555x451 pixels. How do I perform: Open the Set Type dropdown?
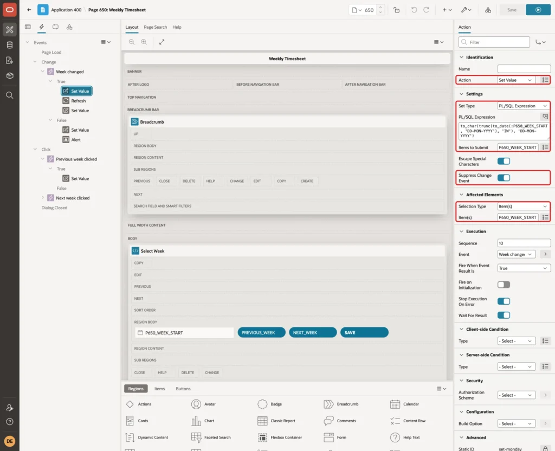(524, 106)
